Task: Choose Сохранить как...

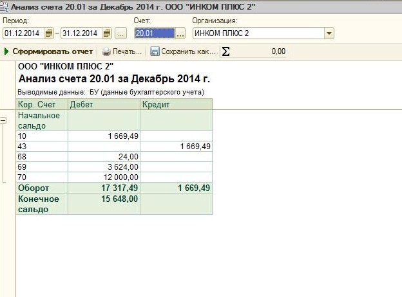Action: tap(188, 51)
